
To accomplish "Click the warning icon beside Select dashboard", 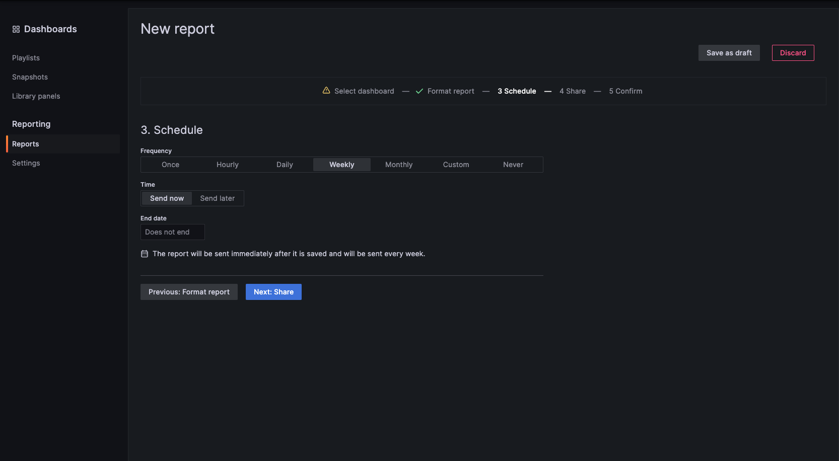I will (x=326, y=91).
